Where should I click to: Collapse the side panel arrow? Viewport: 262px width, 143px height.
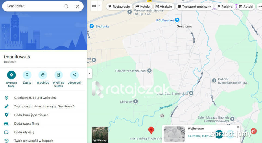tap(90, 73)
